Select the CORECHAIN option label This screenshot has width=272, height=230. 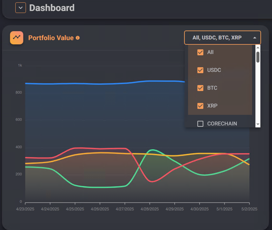coord(222,124)
